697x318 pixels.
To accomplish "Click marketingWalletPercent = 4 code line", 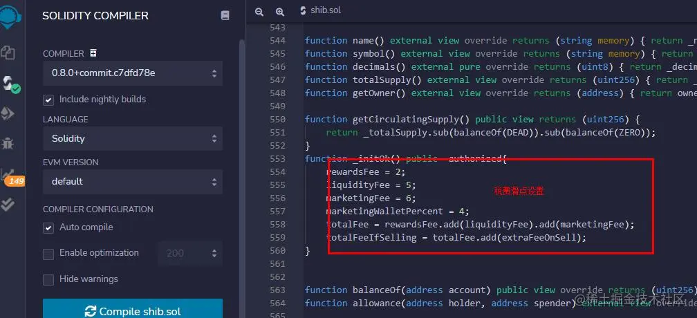I will tap(398, 212).
